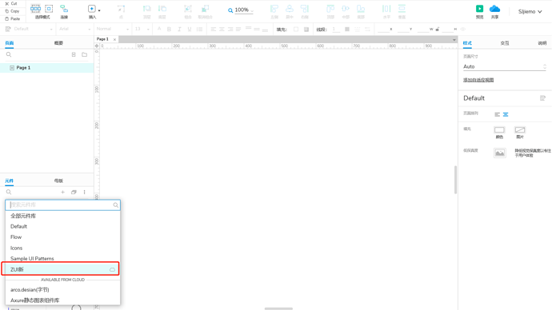Justify text in format bar

pyautogui.click(x=238, y=30)
